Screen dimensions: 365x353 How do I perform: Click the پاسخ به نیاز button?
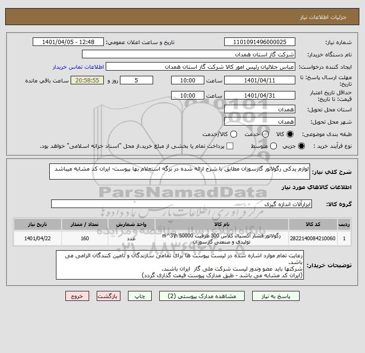click(275, 296)
